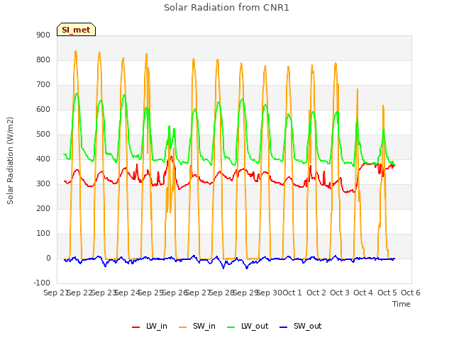Click the chart title Solar Radiation from CNR1

click(x=226, y=8)
